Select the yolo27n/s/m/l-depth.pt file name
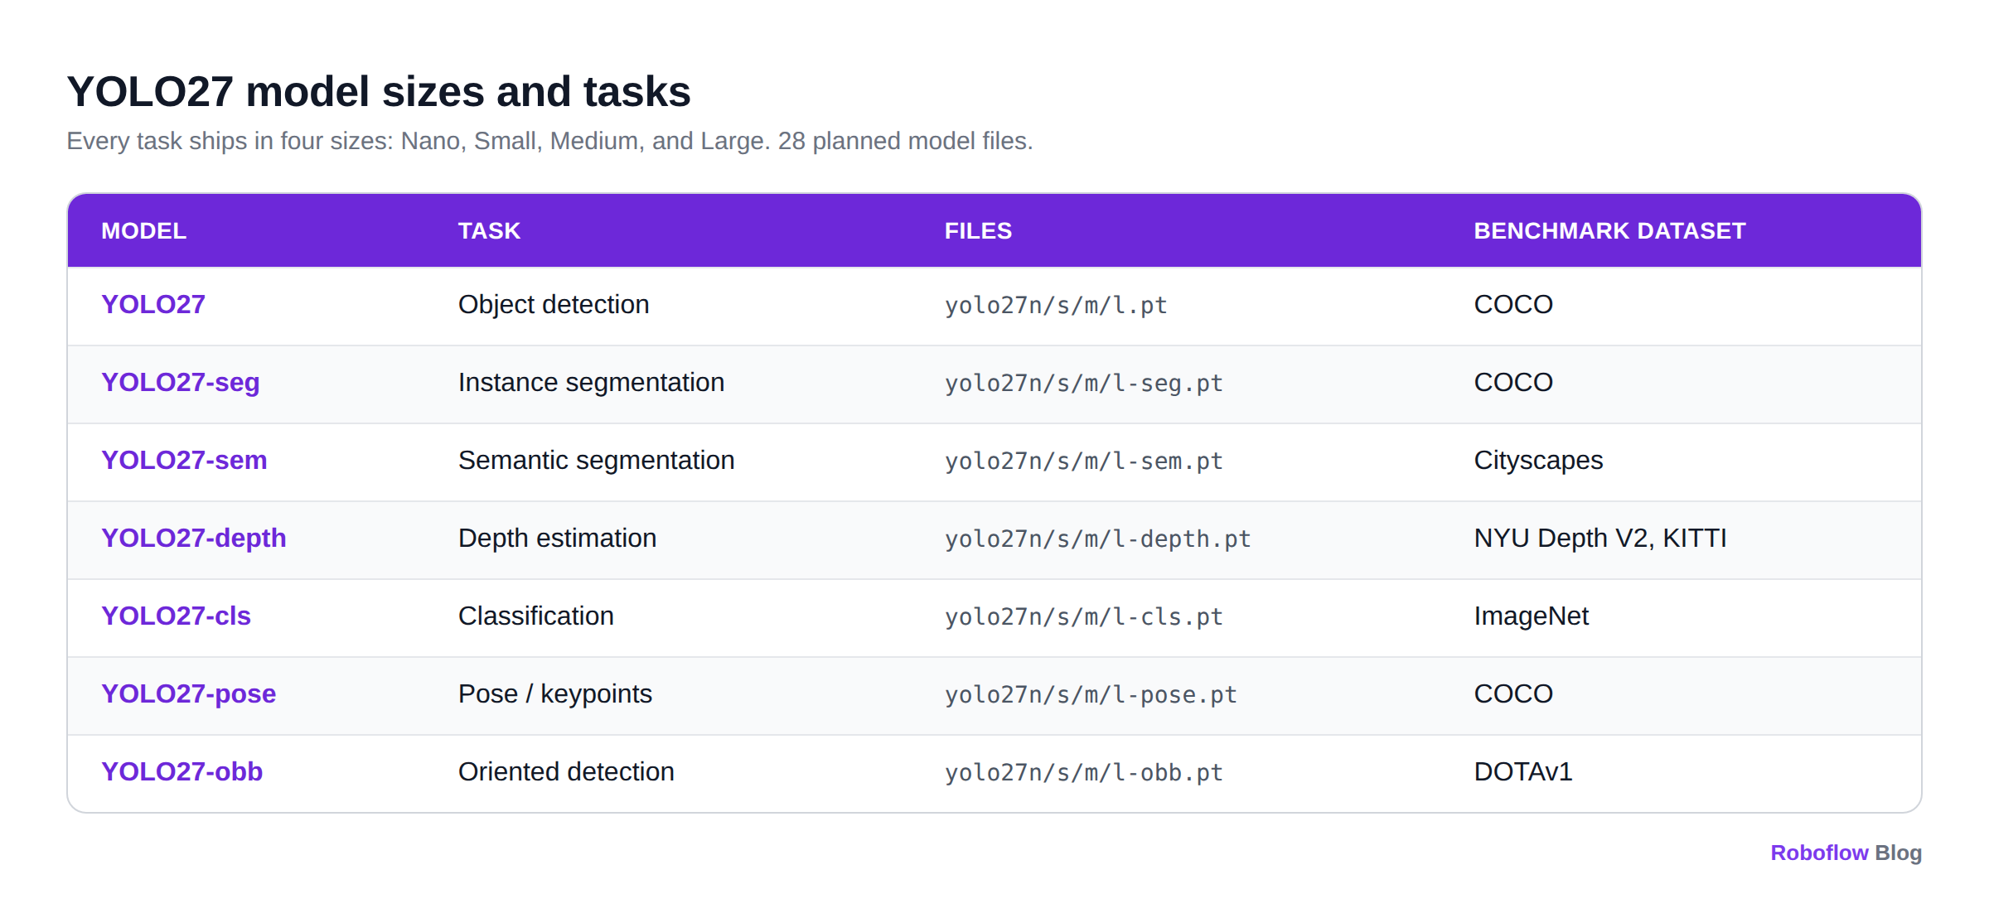This screenshot has width=1989, height=918. (1098, 539)
